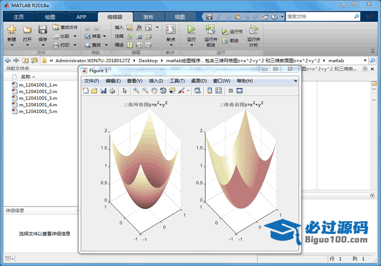Open Figure 1 窗口(W) menu
This screenshot has height=266, width=381.
coord(222,81)
